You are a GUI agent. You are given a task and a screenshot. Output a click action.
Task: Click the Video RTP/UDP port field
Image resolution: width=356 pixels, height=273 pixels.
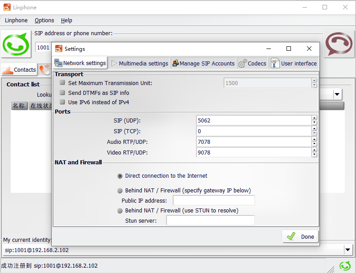(x=254, y=152)
